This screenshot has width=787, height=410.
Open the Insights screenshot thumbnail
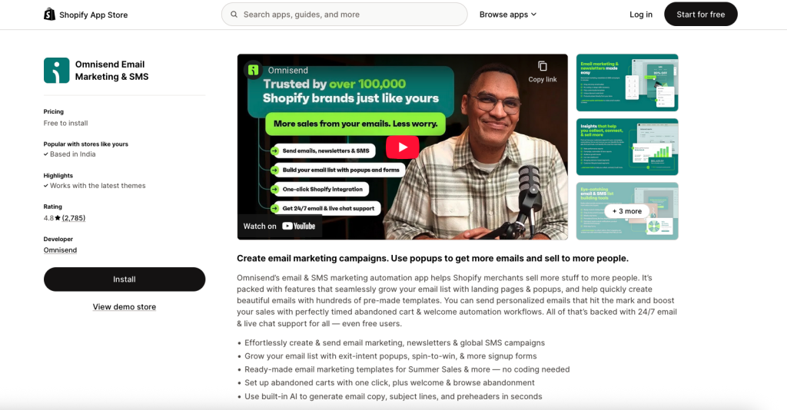[627, 147]
